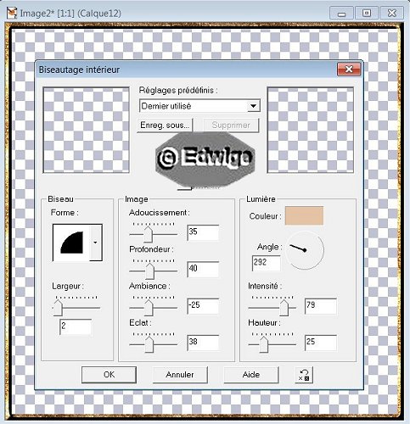410x424 pixels.
Task: Click the Image2 window application icon
Action: pos(12,14)
